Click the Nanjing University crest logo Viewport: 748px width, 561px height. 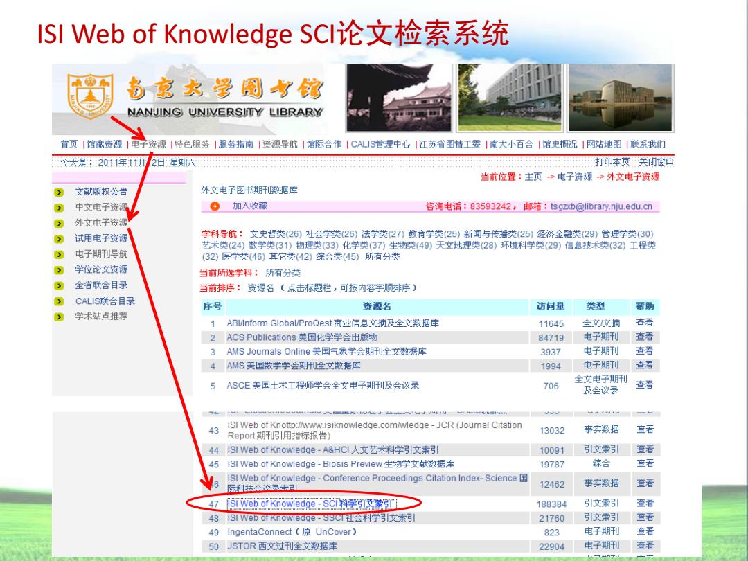pyautogui.click(x=89, y=97)
